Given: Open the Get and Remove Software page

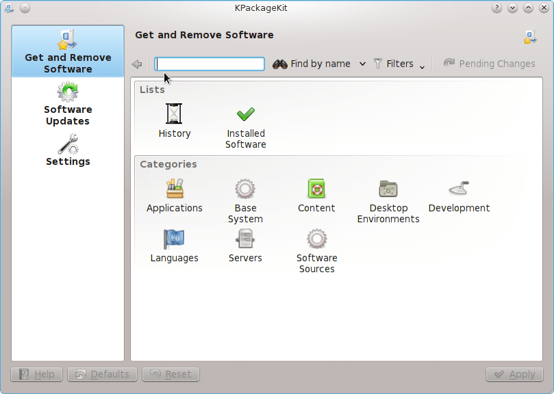Looking at the screenshot, I should pos(68,51).
